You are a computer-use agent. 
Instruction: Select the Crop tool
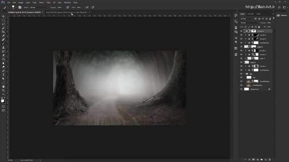(x=3, y=32)
